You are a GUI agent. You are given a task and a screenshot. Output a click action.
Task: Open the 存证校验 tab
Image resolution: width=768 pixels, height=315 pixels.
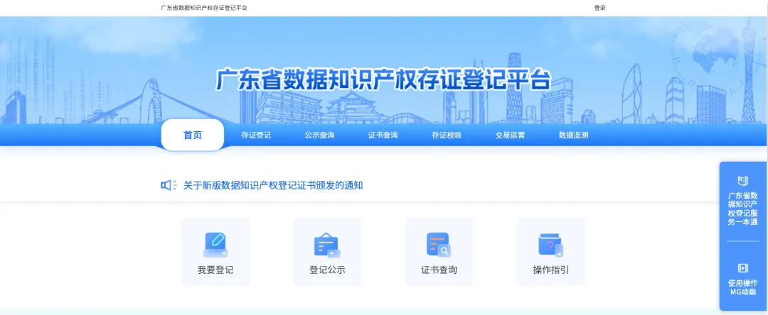(447, 135)
